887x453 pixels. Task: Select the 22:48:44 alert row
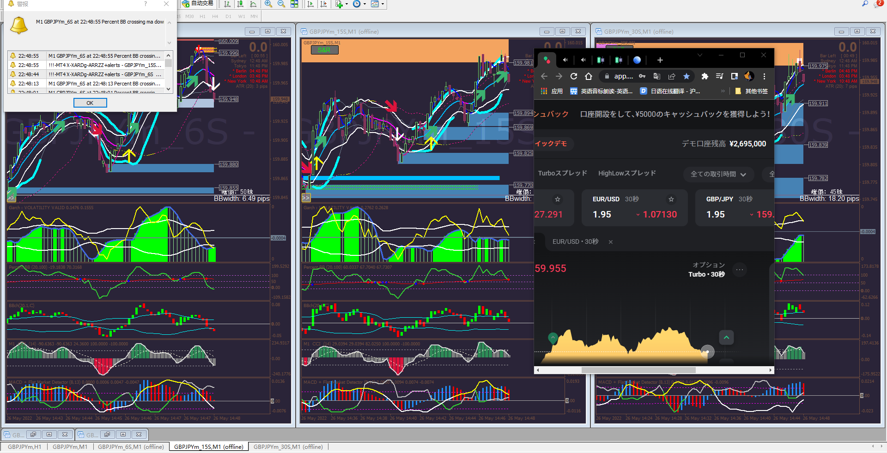click(86, 74)
